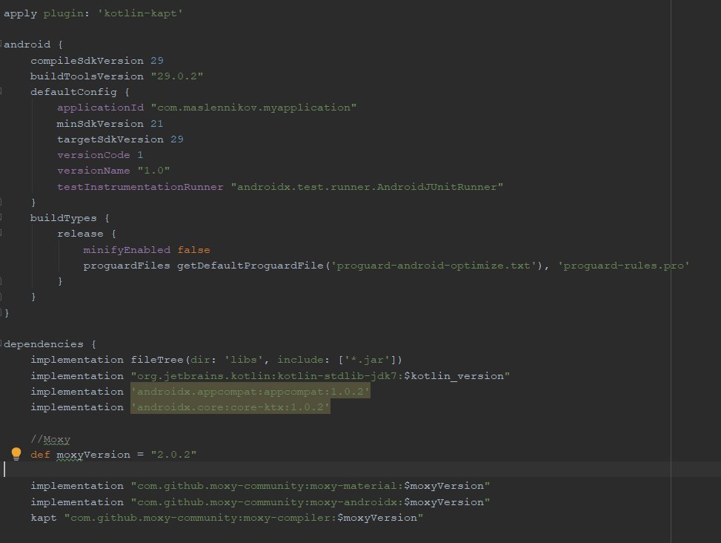Collapse the dependencies block fold marker

pos(1,343)
